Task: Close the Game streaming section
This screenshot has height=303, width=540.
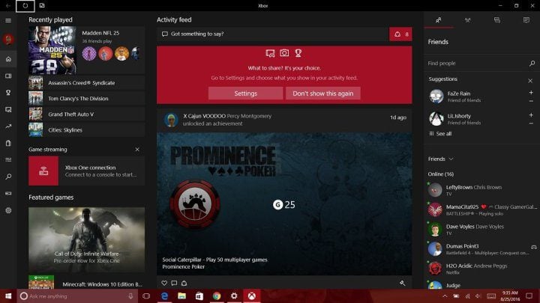Action: click(x=137, y=150)
